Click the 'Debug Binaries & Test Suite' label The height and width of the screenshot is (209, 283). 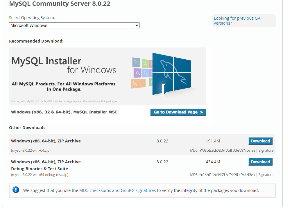click(x=40, y=169)
